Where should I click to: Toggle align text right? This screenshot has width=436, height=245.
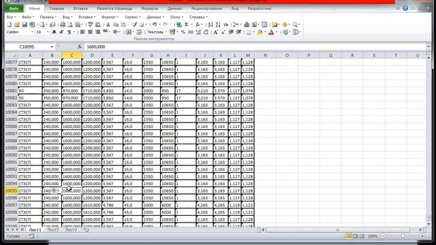(x=97, y=32)
